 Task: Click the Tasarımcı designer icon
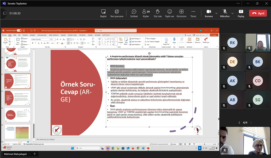coord(197,40)
